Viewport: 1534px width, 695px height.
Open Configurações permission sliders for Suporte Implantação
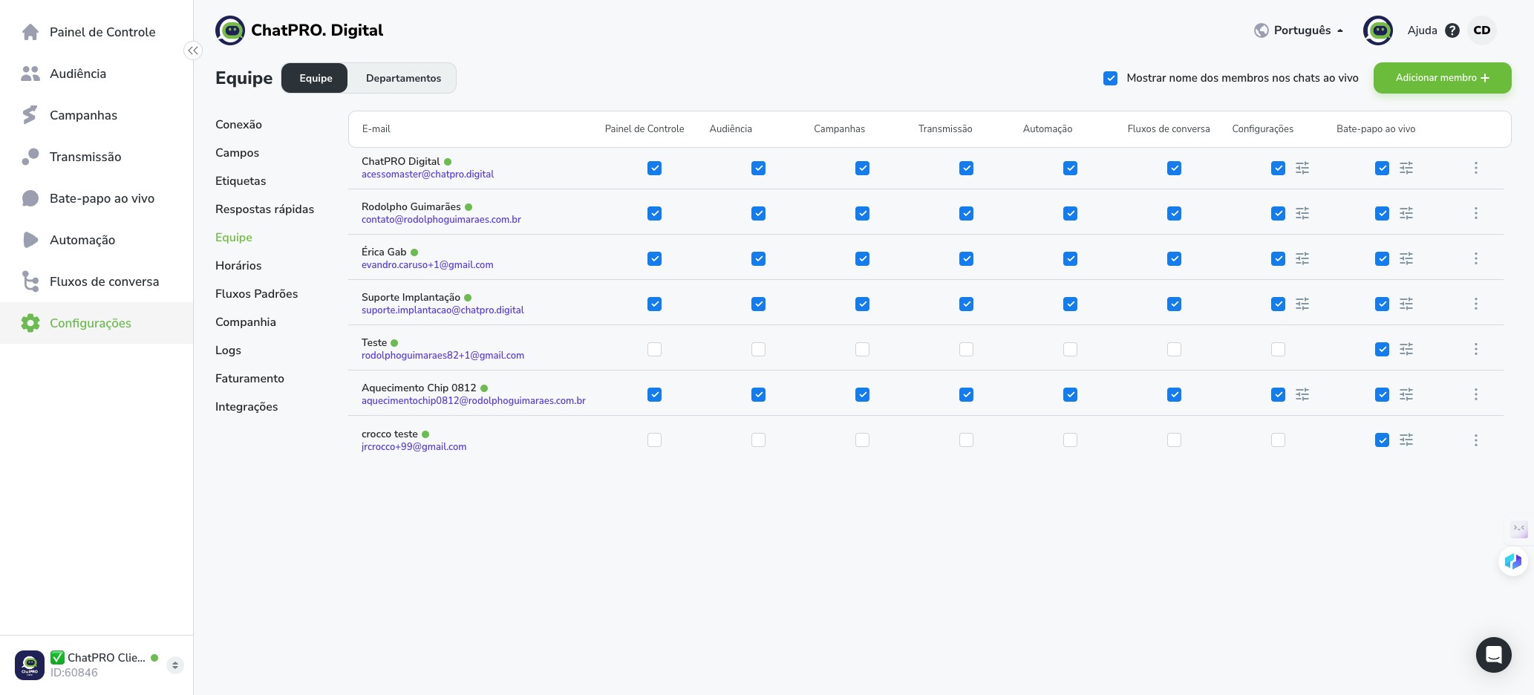coord(1302,304)
